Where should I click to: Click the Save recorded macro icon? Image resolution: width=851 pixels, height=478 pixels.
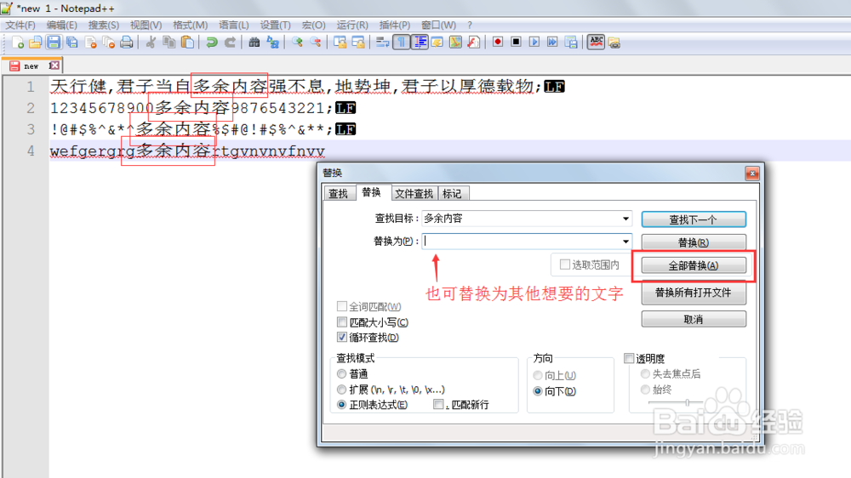(571, 43)
